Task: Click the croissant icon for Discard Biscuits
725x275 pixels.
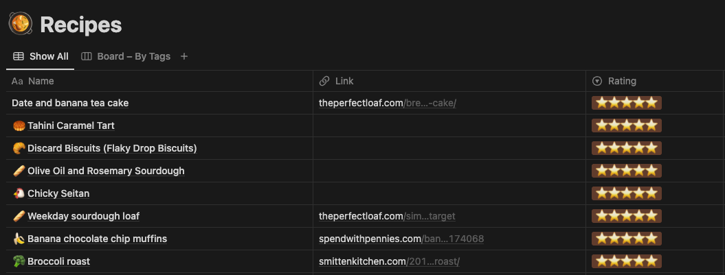Action: click(19, 148)
